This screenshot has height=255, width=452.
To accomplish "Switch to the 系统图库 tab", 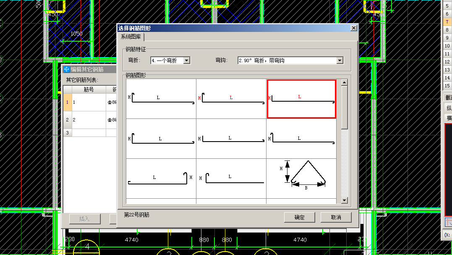I will coord(131,37).
